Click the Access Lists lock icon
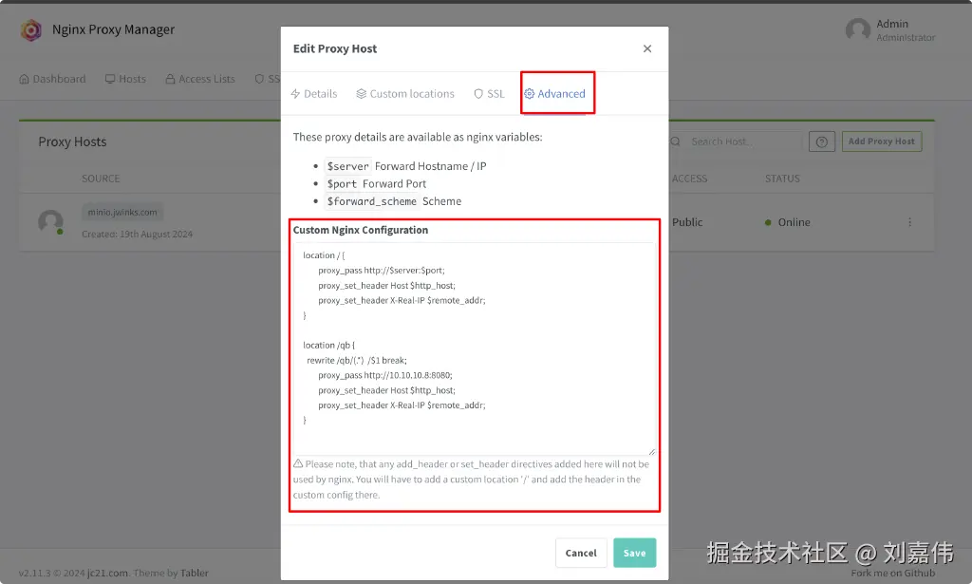Viewport: 972px width, 584px height. click(x=170, y=79)
